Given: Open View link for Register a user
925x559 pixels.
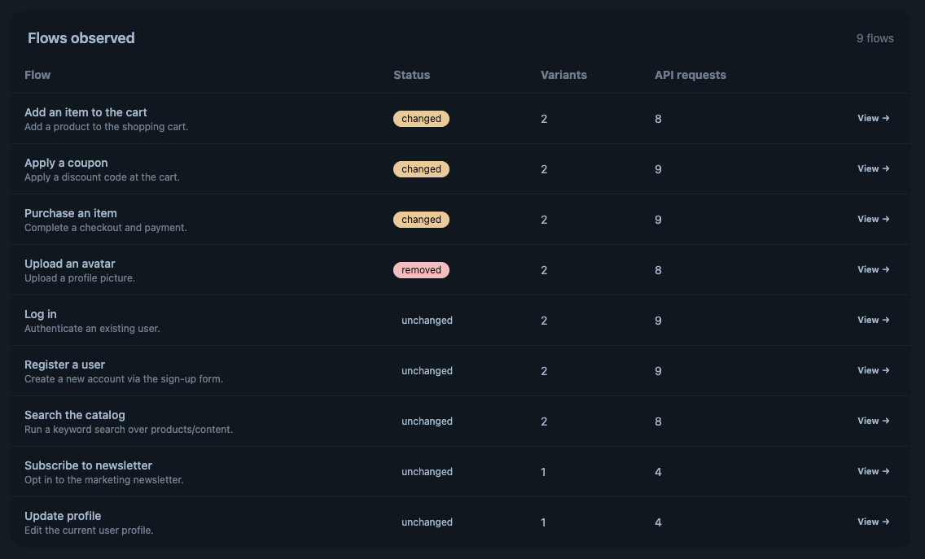Looking at the screenshot, I should coord(873,370).
